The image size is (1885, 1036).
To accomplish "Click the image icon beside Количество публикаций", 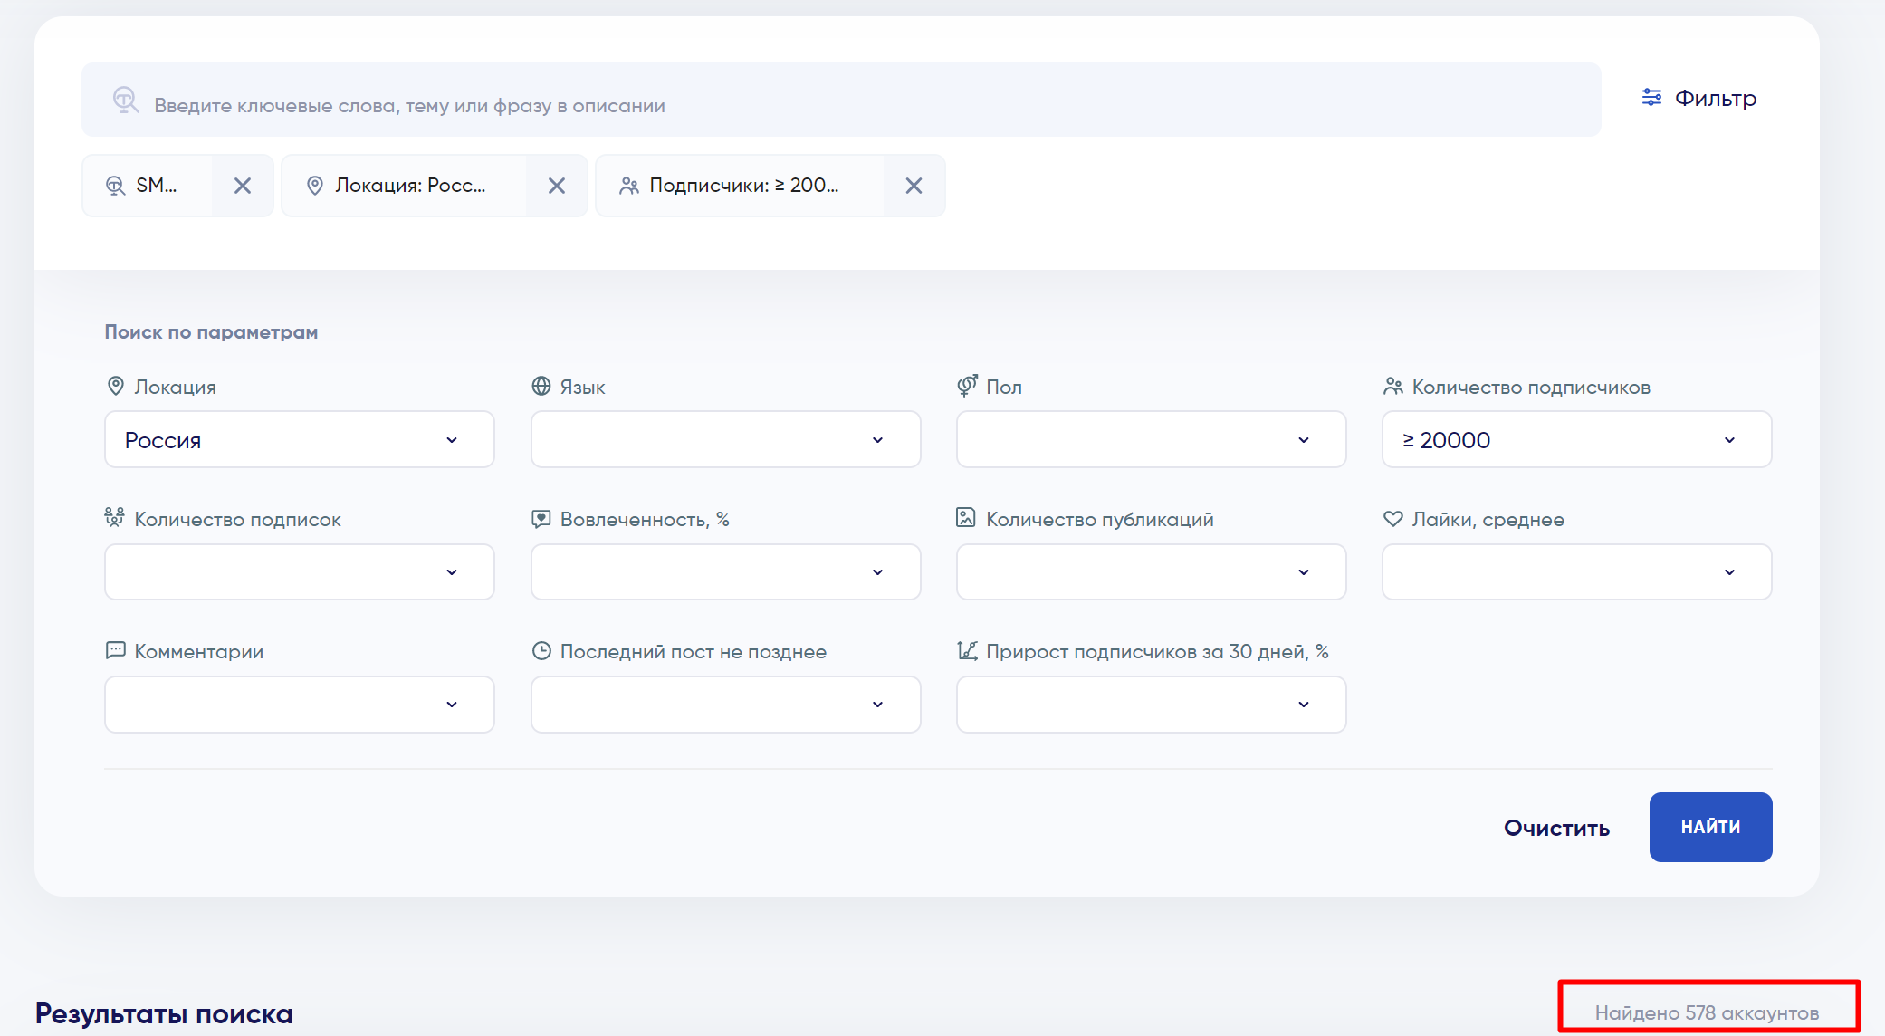I will tap(966, 517).
